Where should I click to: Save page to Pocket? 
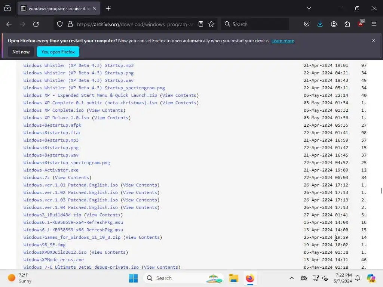point(307,24)
